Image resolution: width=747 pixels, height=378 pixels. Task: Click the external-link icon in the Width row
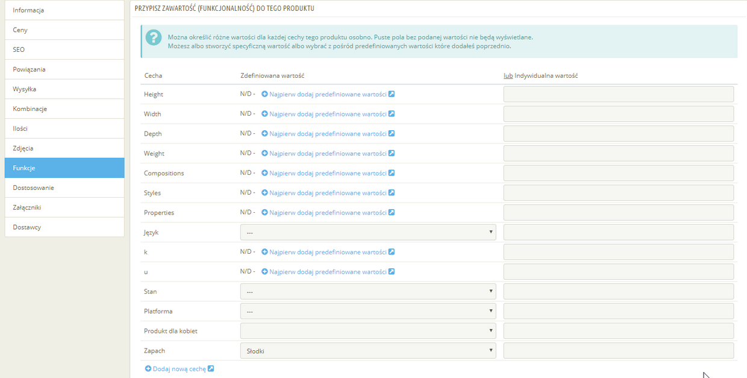(x=392, y=114)
